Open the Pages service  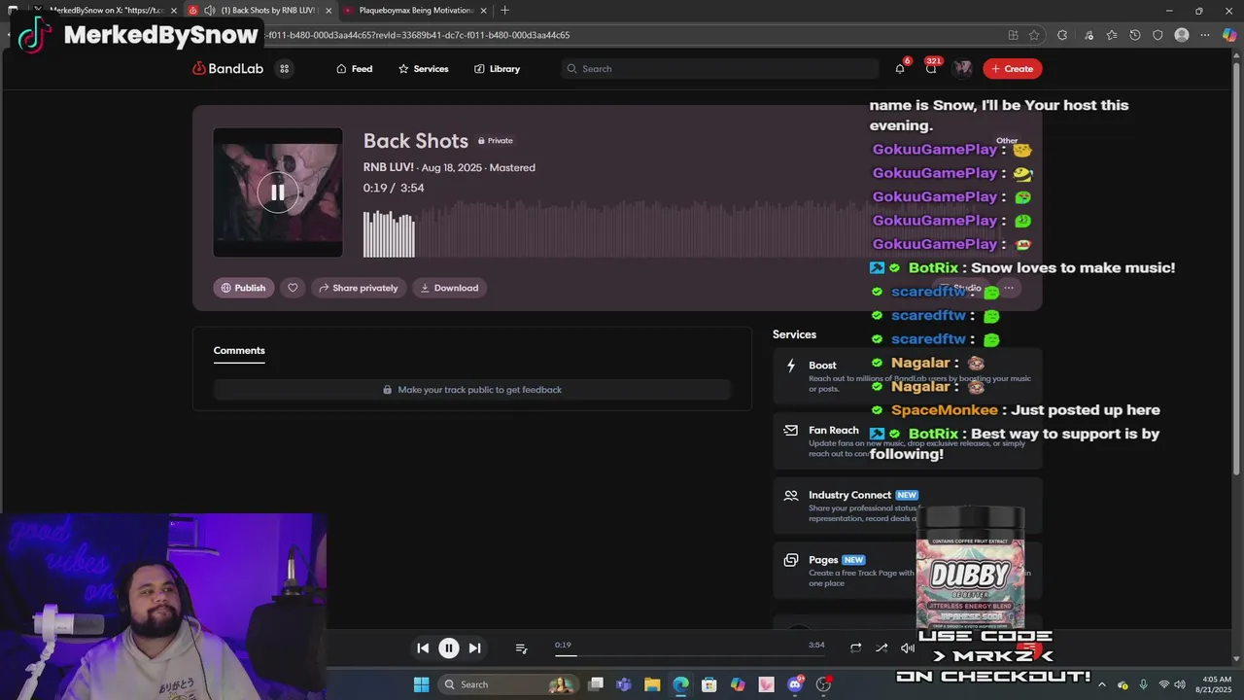coord(907,571)
